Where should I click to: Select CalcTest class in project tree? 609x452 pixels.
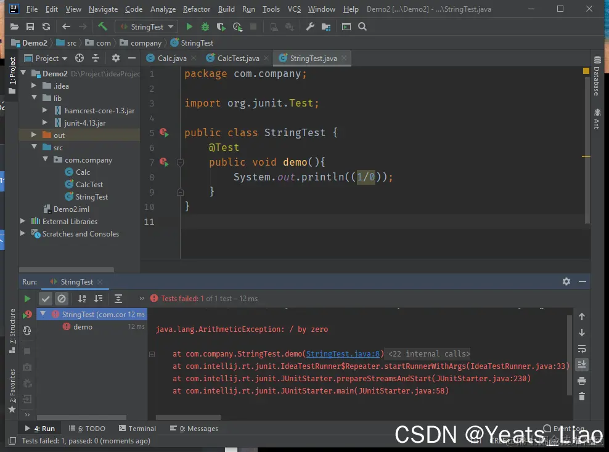click(x=89, y=184)
